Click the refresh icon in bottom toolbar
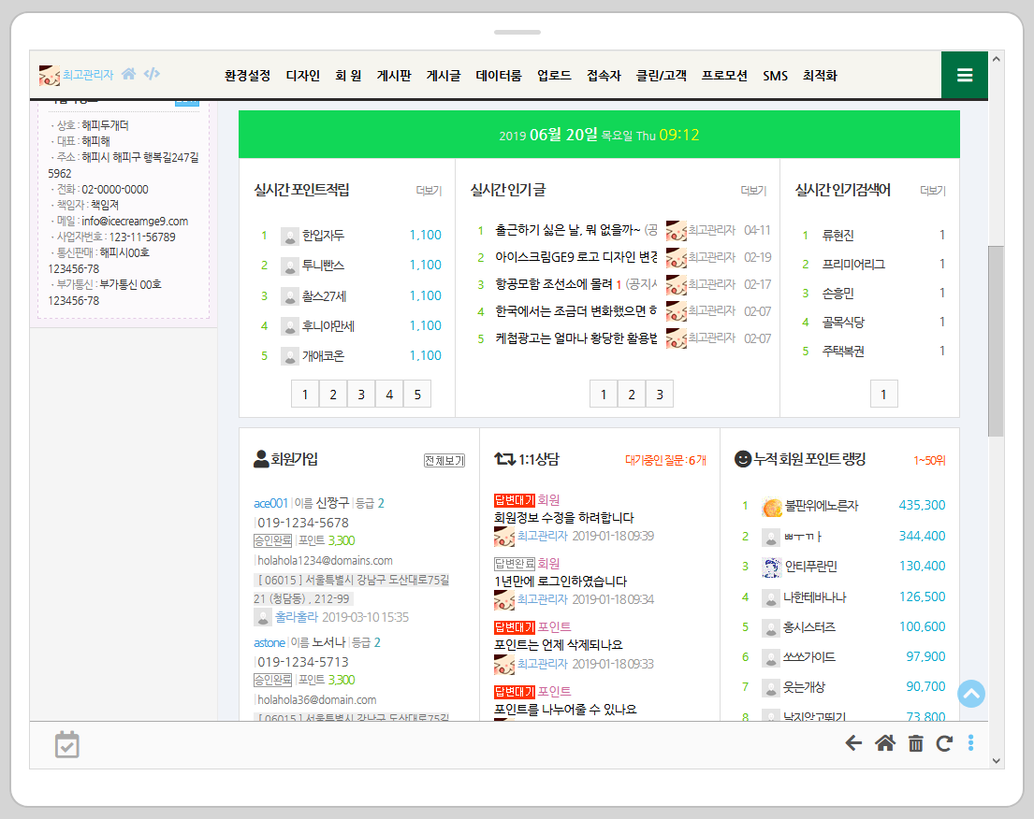The width and height of the screenshot is (1034, 819). pyautogui.click(x=943, y=743)
